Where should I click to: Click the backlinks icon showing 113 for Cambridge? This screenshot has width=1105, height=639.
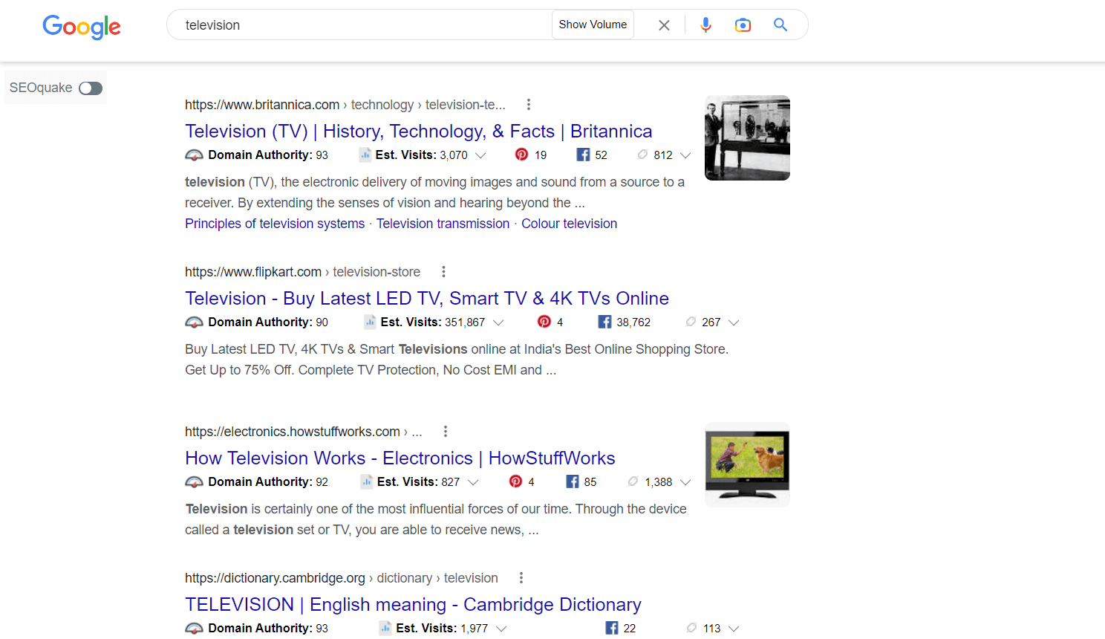coord(691,628)
